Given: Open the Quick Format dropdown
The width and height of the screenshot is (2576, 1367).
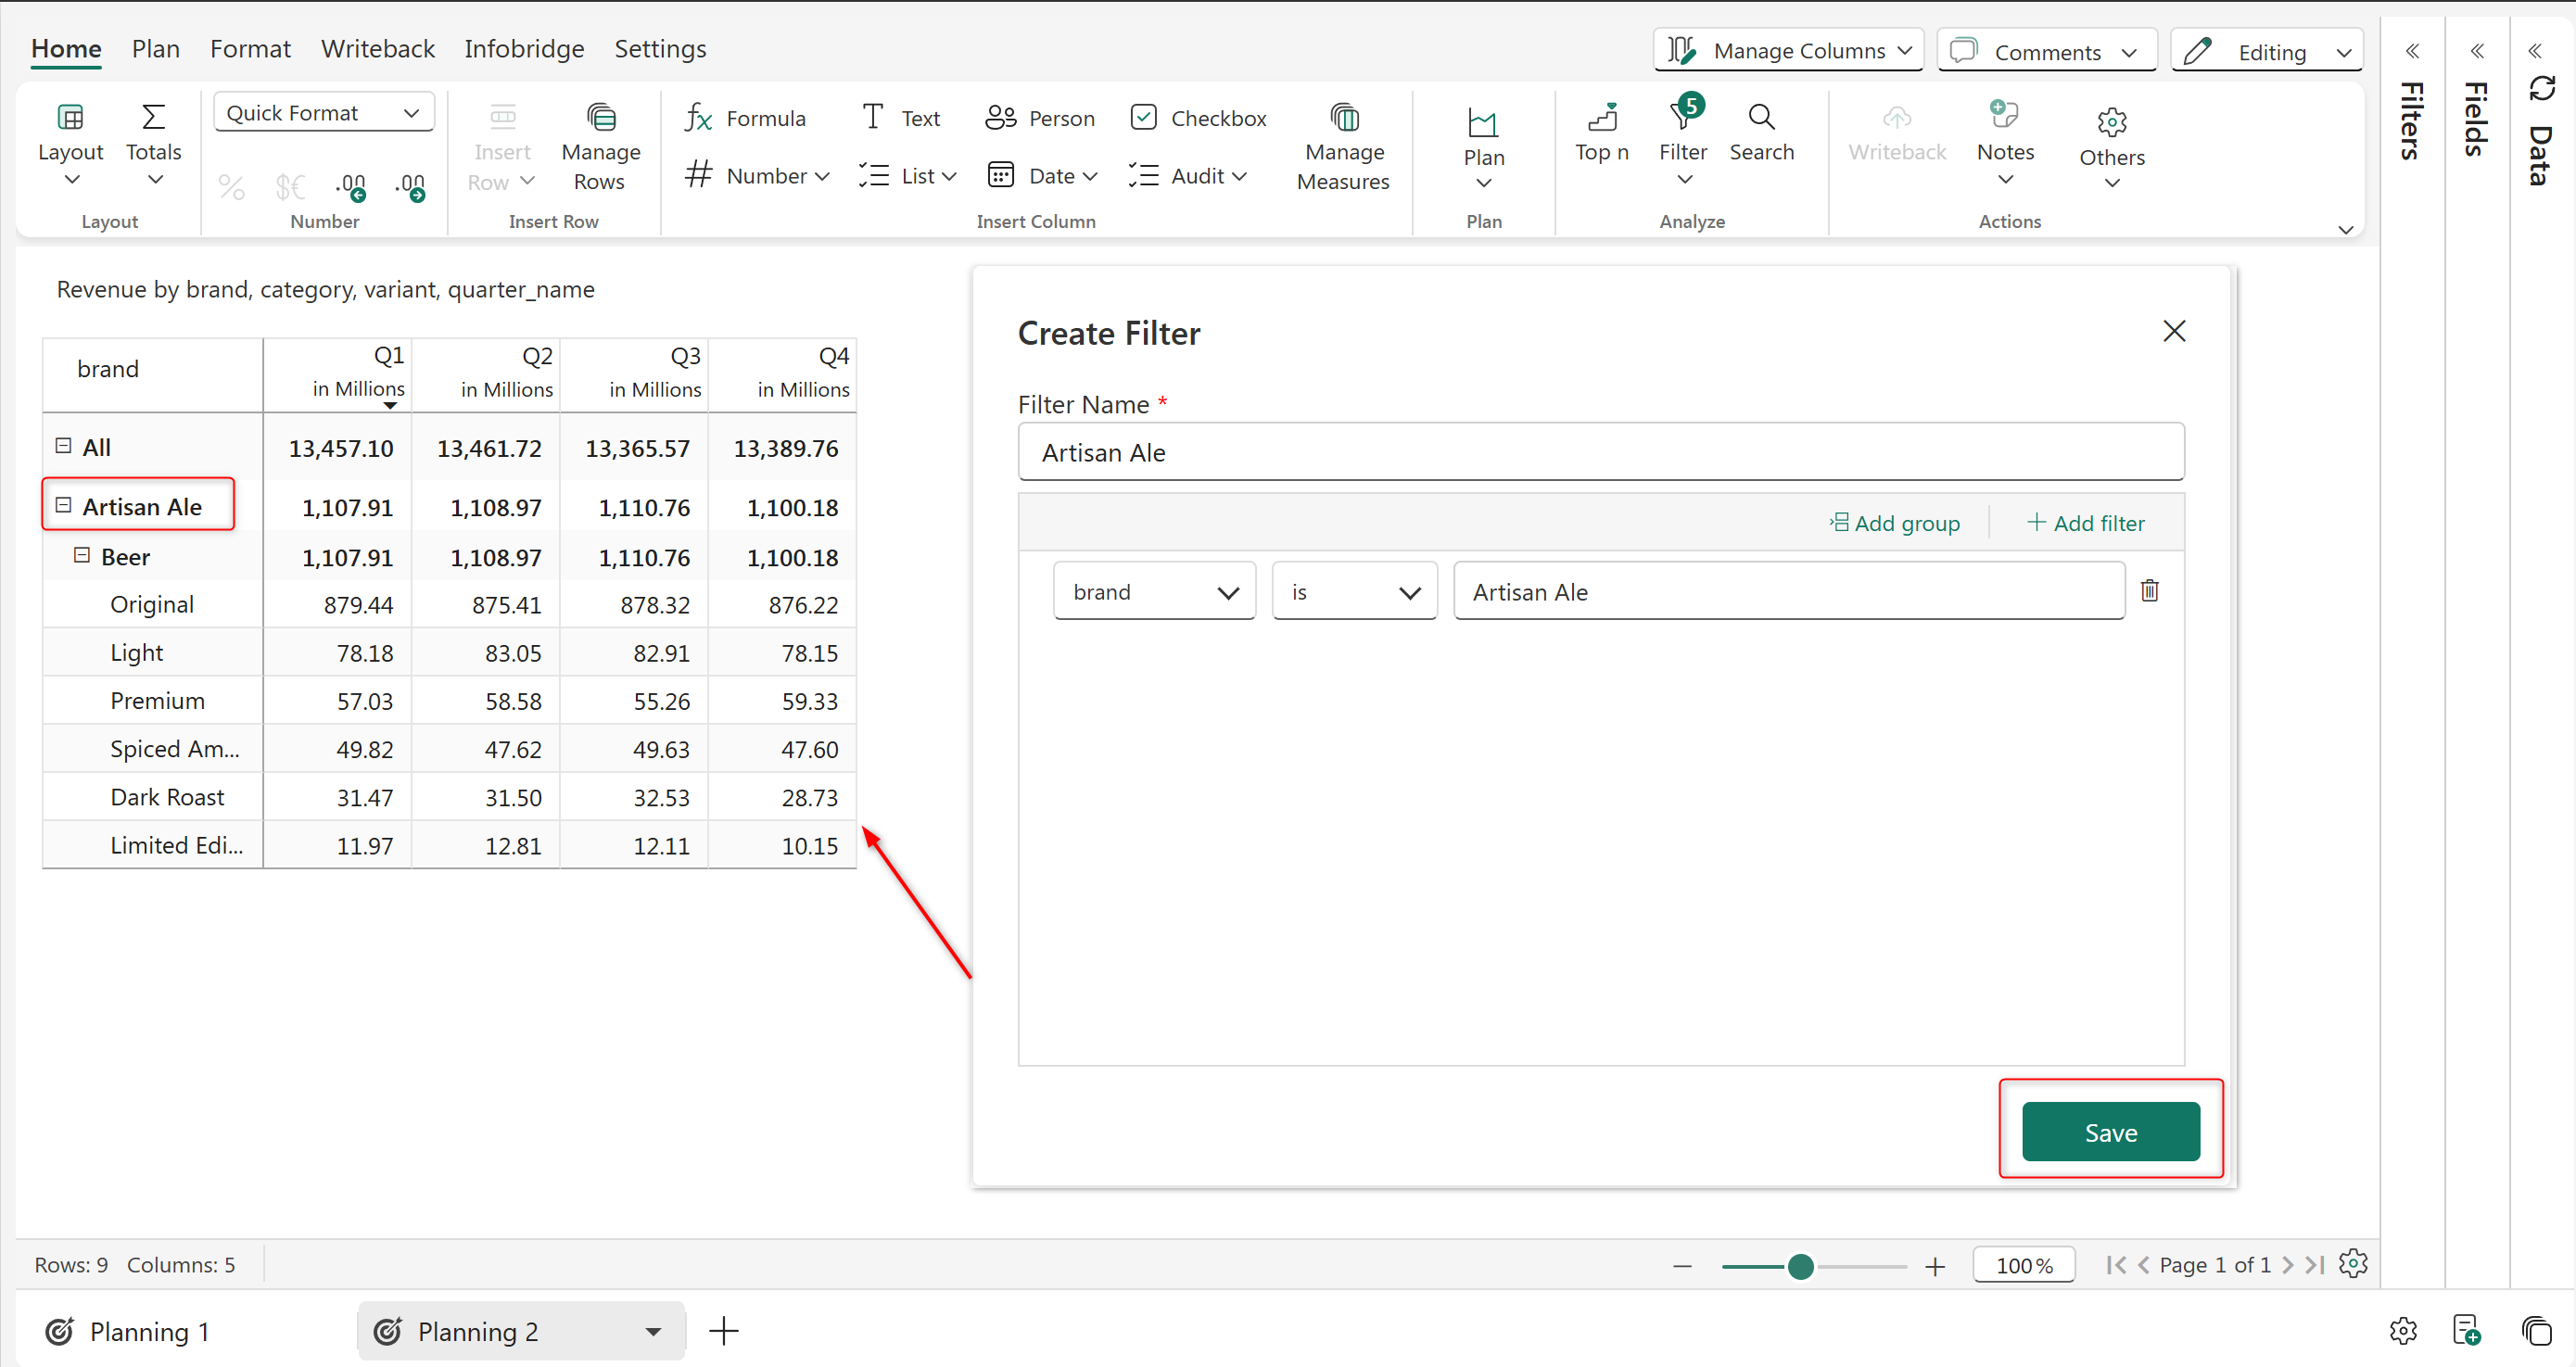Looking at the screenshot, I should click(x=323, y=113).
